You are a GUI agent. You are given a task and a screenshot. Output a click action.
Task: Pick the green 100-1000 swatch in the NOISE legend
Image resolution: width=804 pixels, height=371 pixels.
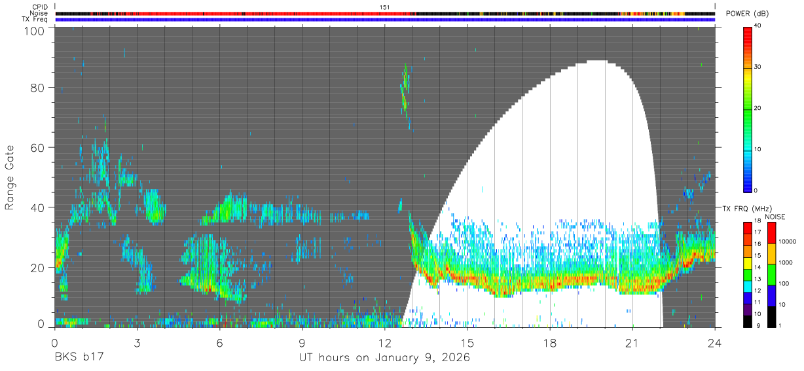pyautogui.click(x=771, y=275)
